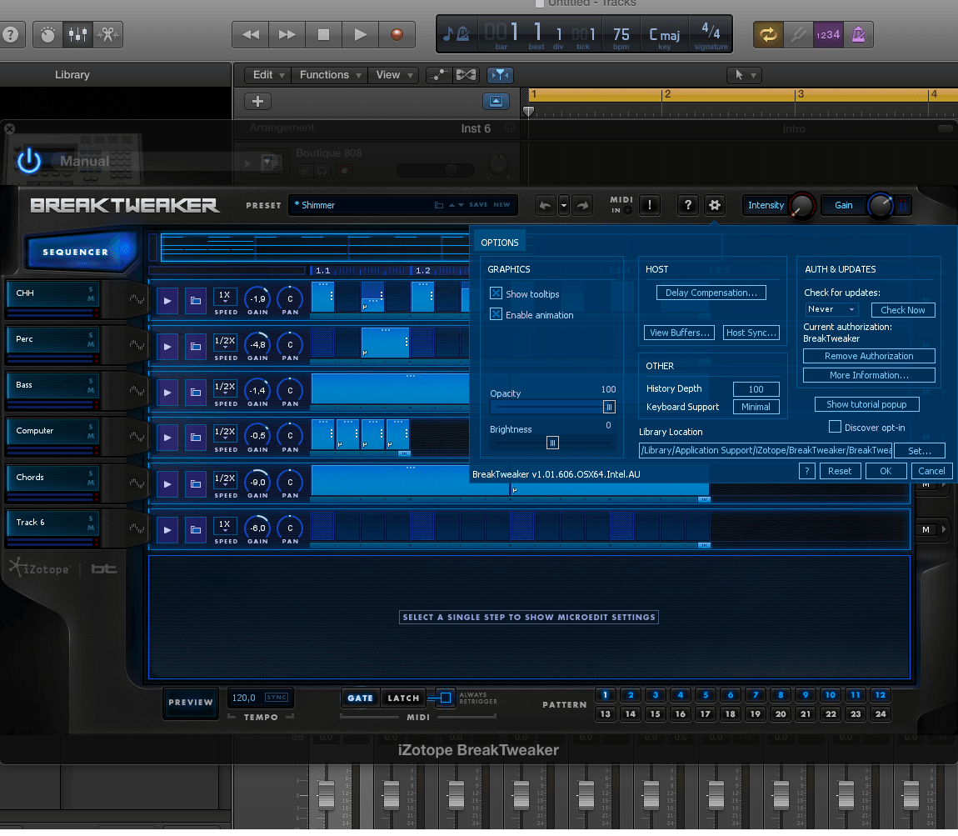Mute the Chords track M button
This screenshot has height=836, width=958.
(91, 483)
